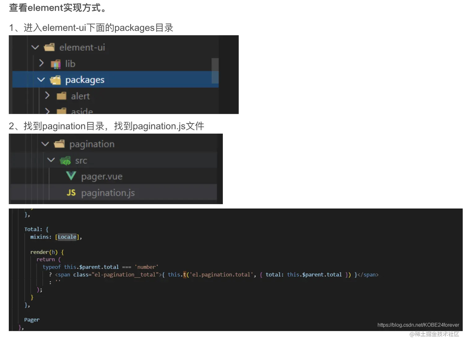Screen dimensions: 468x346
Task: Click the 'return (' keyword line
Action: [x=49, y=260]
